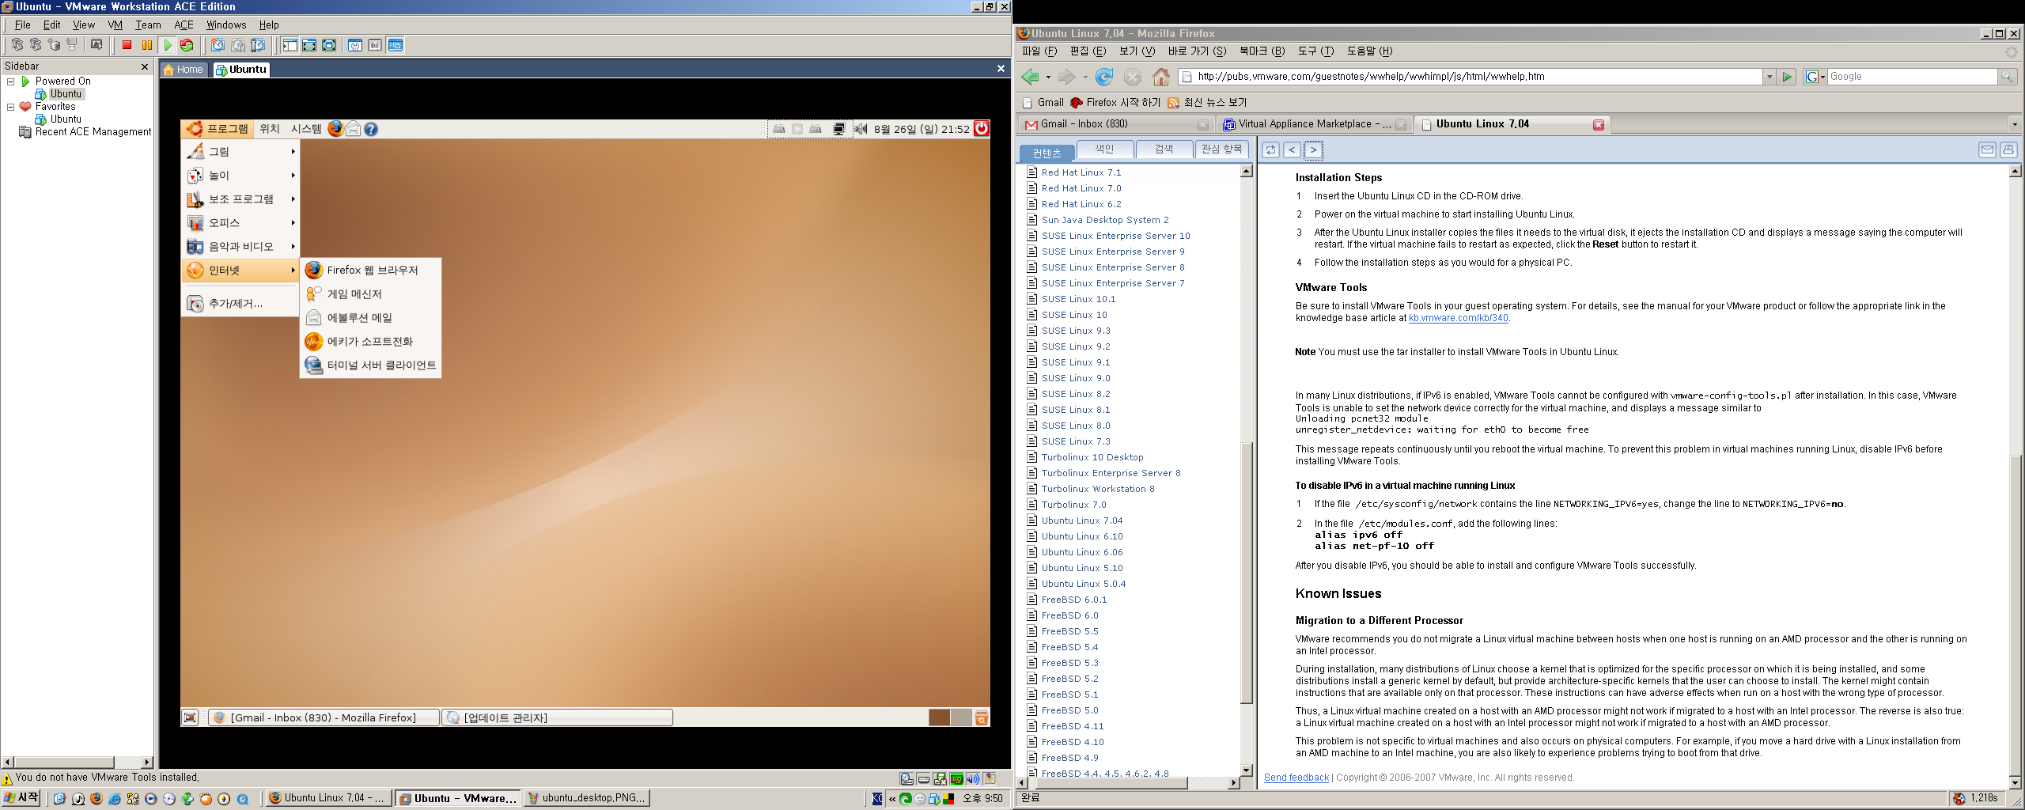Open the back history dropdown arrow in Firefox
Screen dimensions: 2025x810
click(x=1048, y=78)
